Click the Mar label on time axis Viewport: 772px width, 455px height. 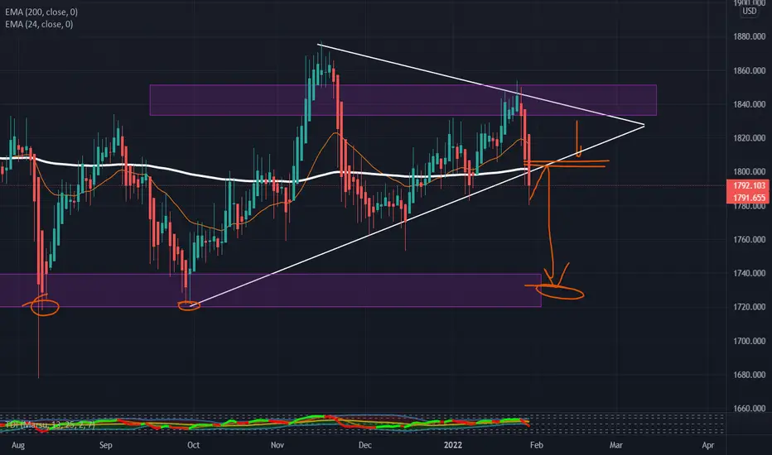click(x=616, y=445)
